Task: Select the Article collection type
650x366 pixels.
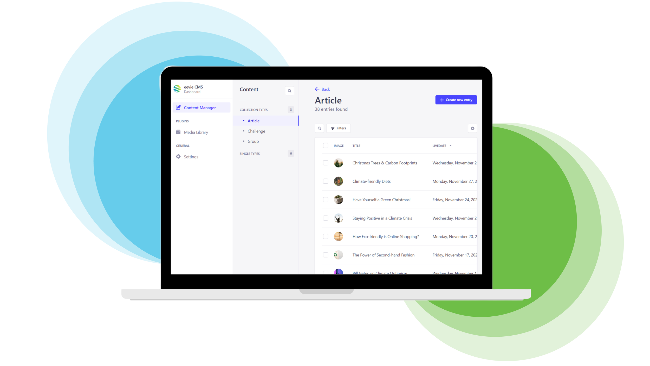Action: click(x=253, y=120)
